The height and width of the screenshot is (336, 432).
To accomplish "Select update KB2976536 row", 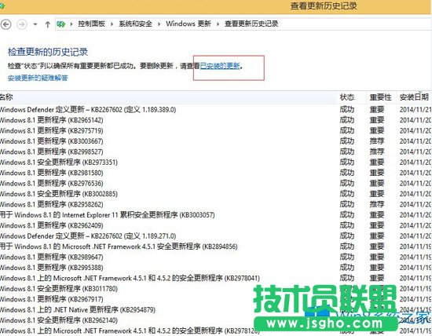I will (216, 184).
